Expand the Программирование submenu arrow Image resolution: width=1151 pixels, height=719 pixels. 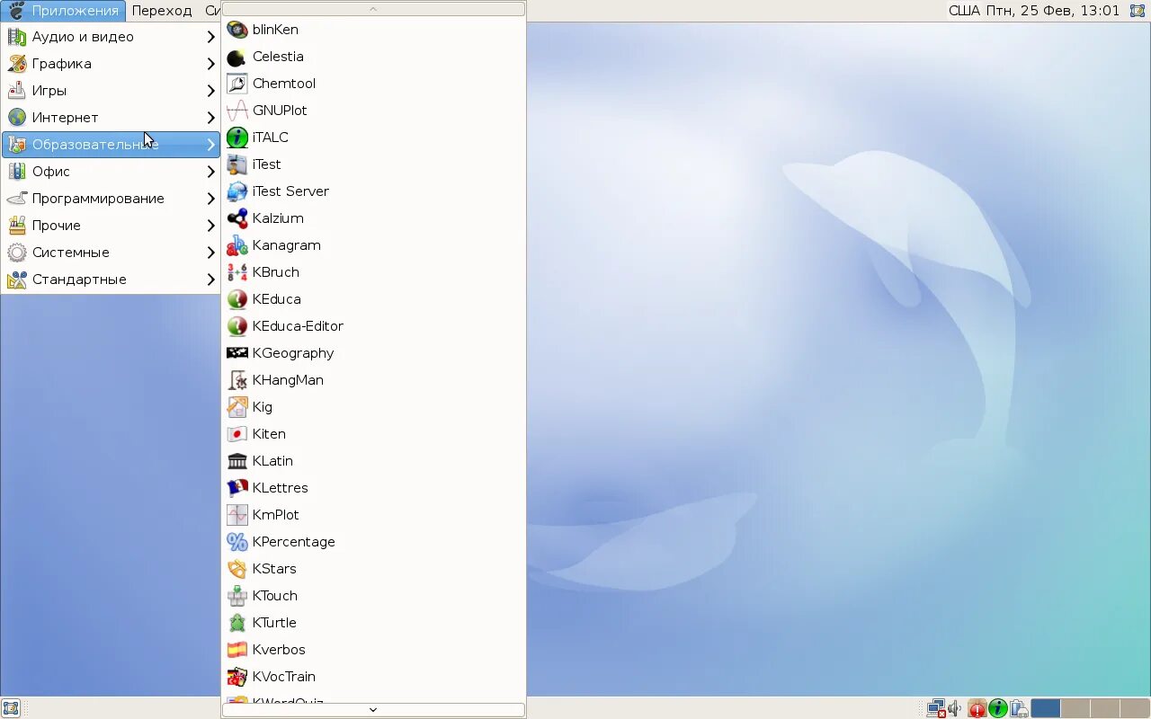pos(211,199)
